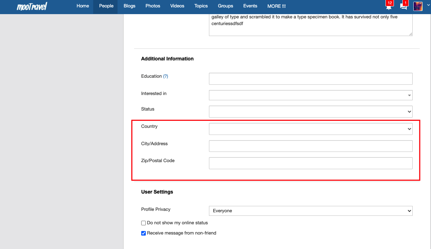Select a Country from the dropdown
The image size is (431, 249).
311,129
